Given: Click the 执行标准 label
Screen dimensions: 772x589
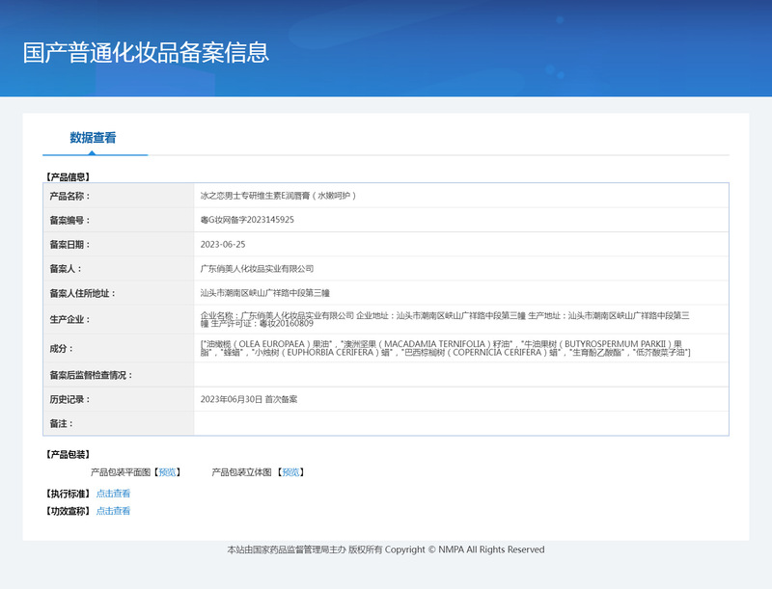Looking at the screenshot, I should pyautogui.click(x=68, y=494).
